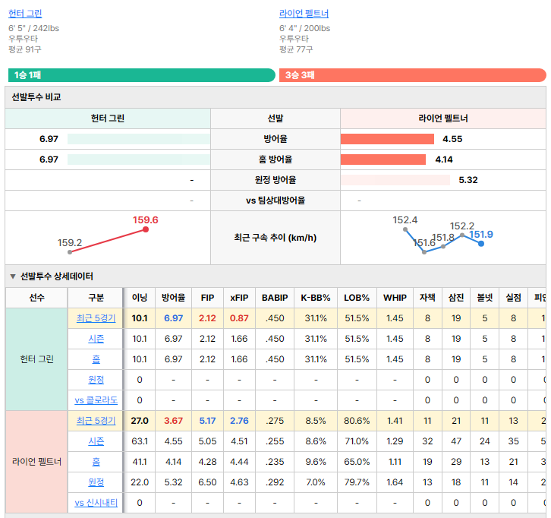Click the 헌터 그린 comparison column header

[108, 118]
